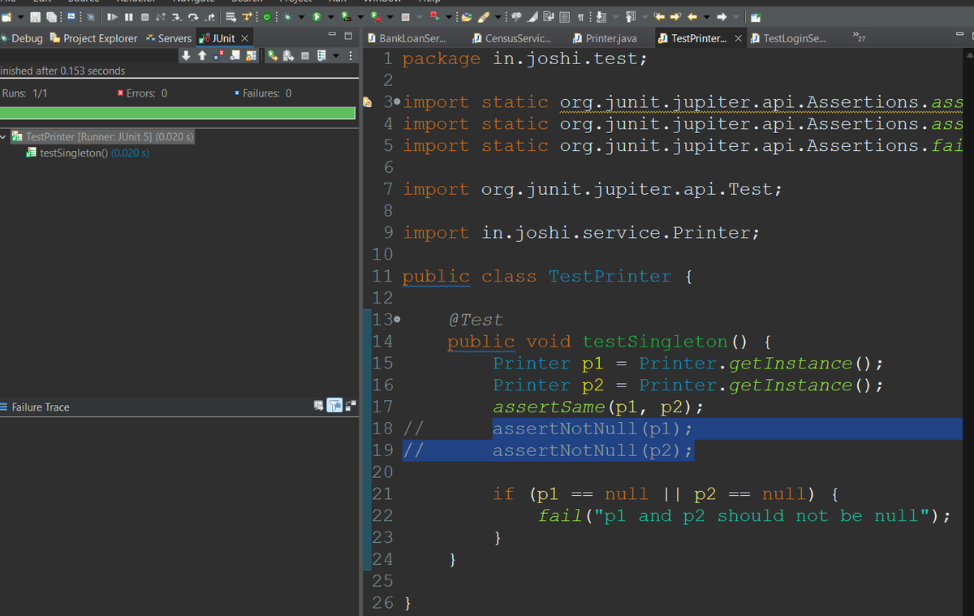974x616 pixels.
Task: Open JUnit Test Run History icon
Action: click(x=321, y=56)
